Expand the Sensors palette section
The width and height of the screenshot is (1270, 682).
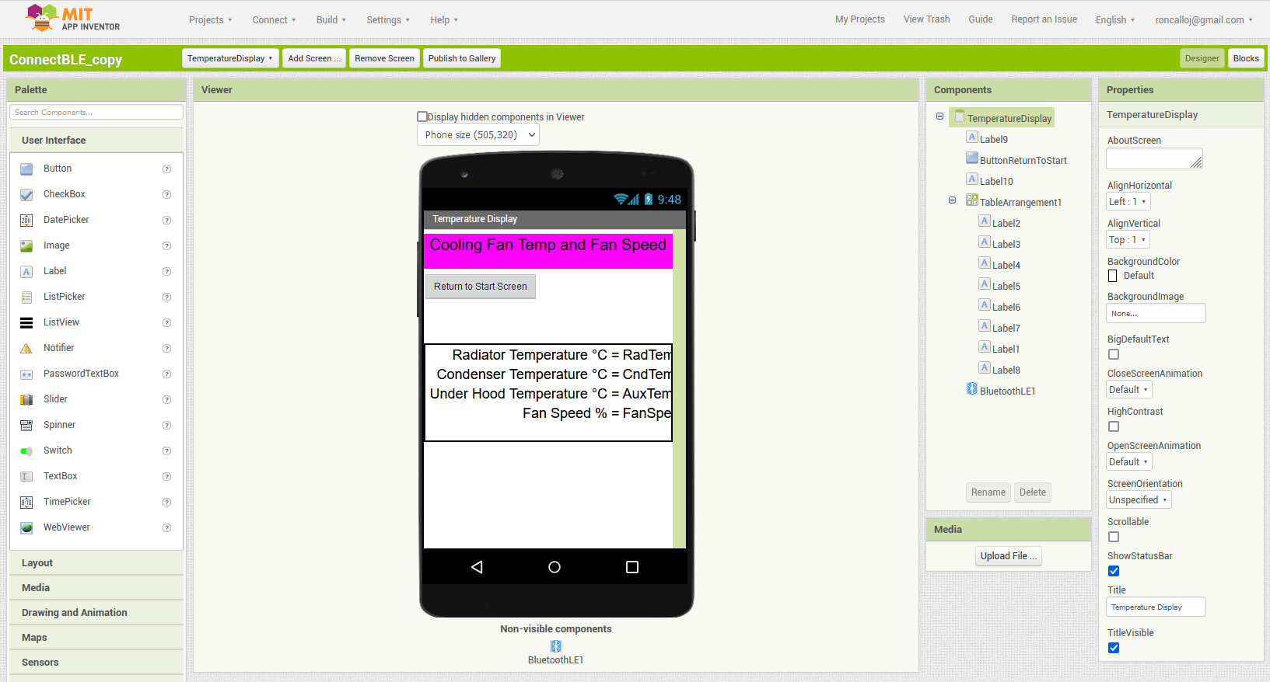96,663
